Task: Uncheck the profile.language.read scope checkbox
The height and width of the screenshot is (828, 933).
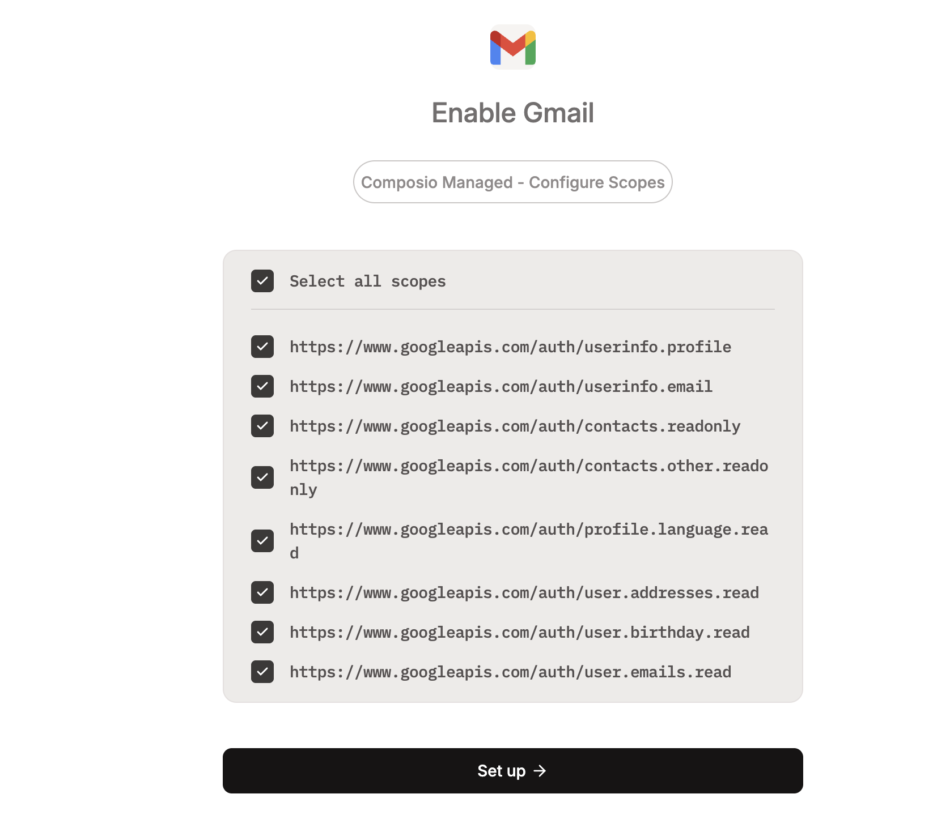Action: pos(262,541)
